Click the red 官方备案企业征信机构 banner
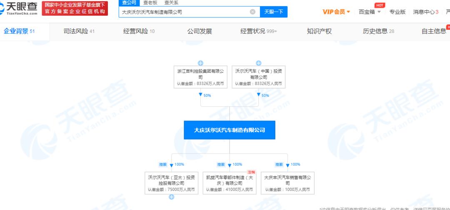 (x=75, y=8)
